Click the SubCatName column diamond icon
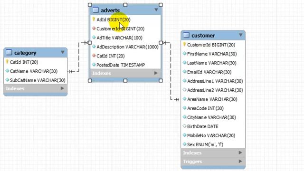This screenshot has width=304, height=171. click(8, 80)
